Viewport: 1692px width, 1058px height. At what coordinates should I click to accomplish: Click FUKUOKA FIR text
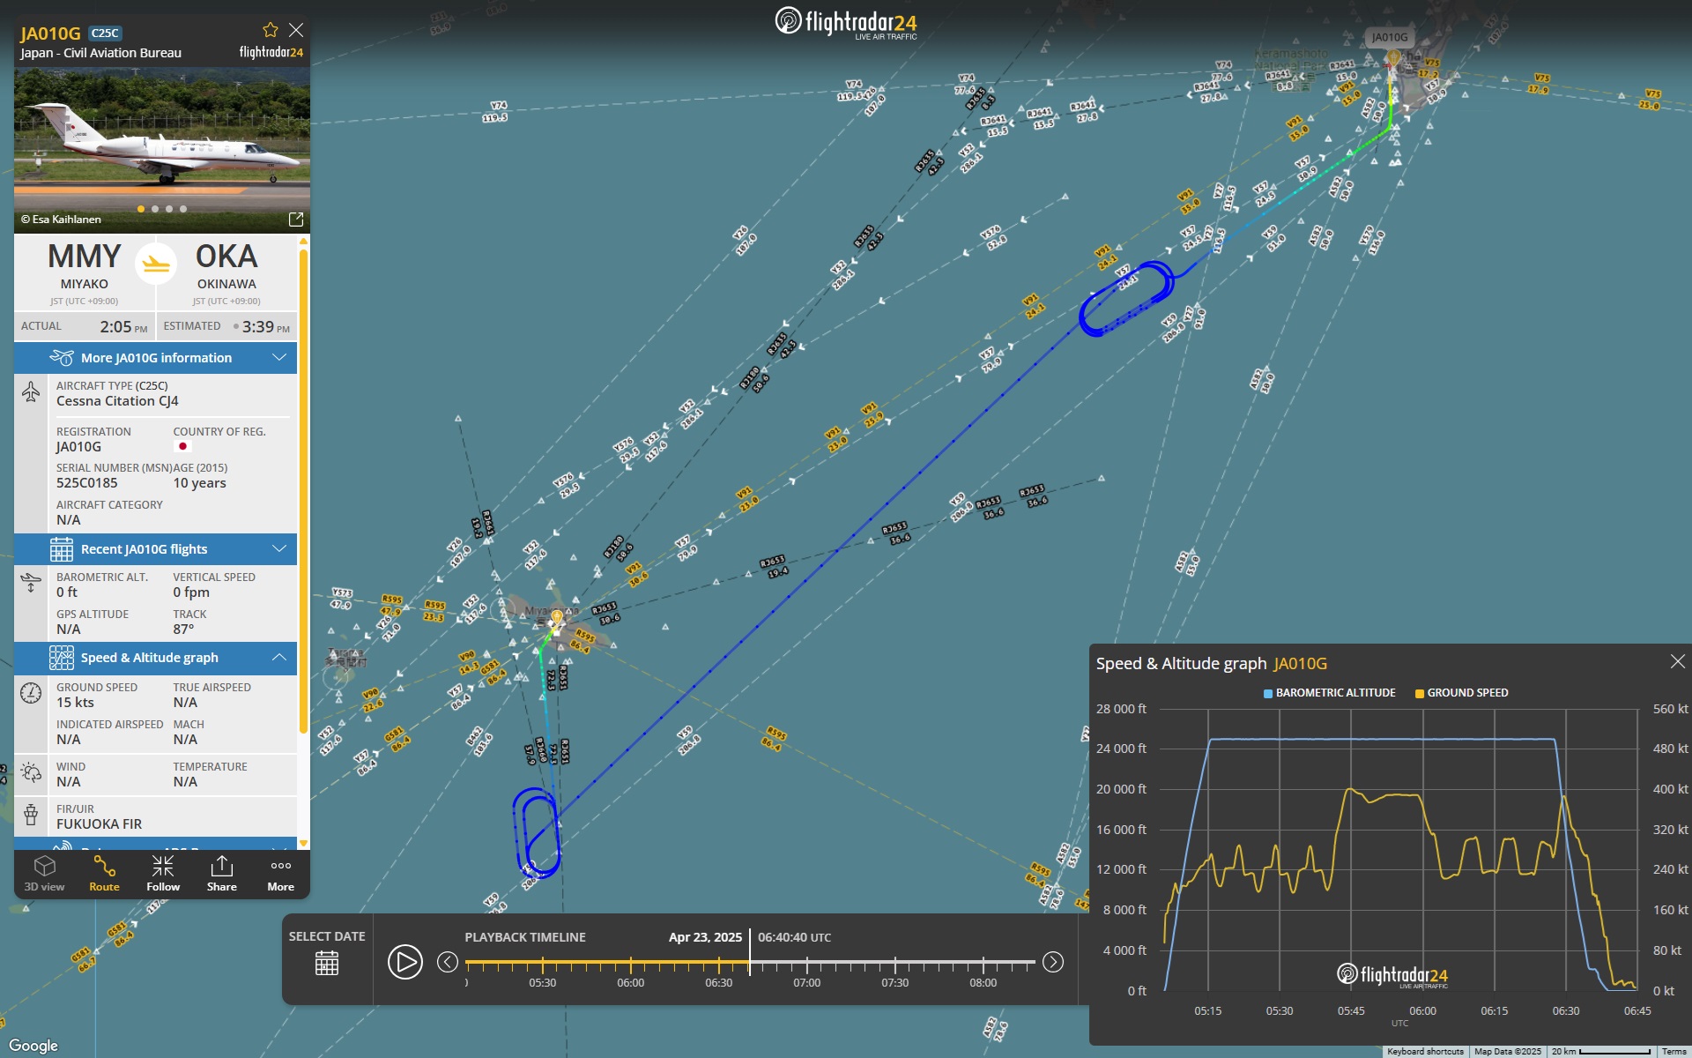pos(99,824)
